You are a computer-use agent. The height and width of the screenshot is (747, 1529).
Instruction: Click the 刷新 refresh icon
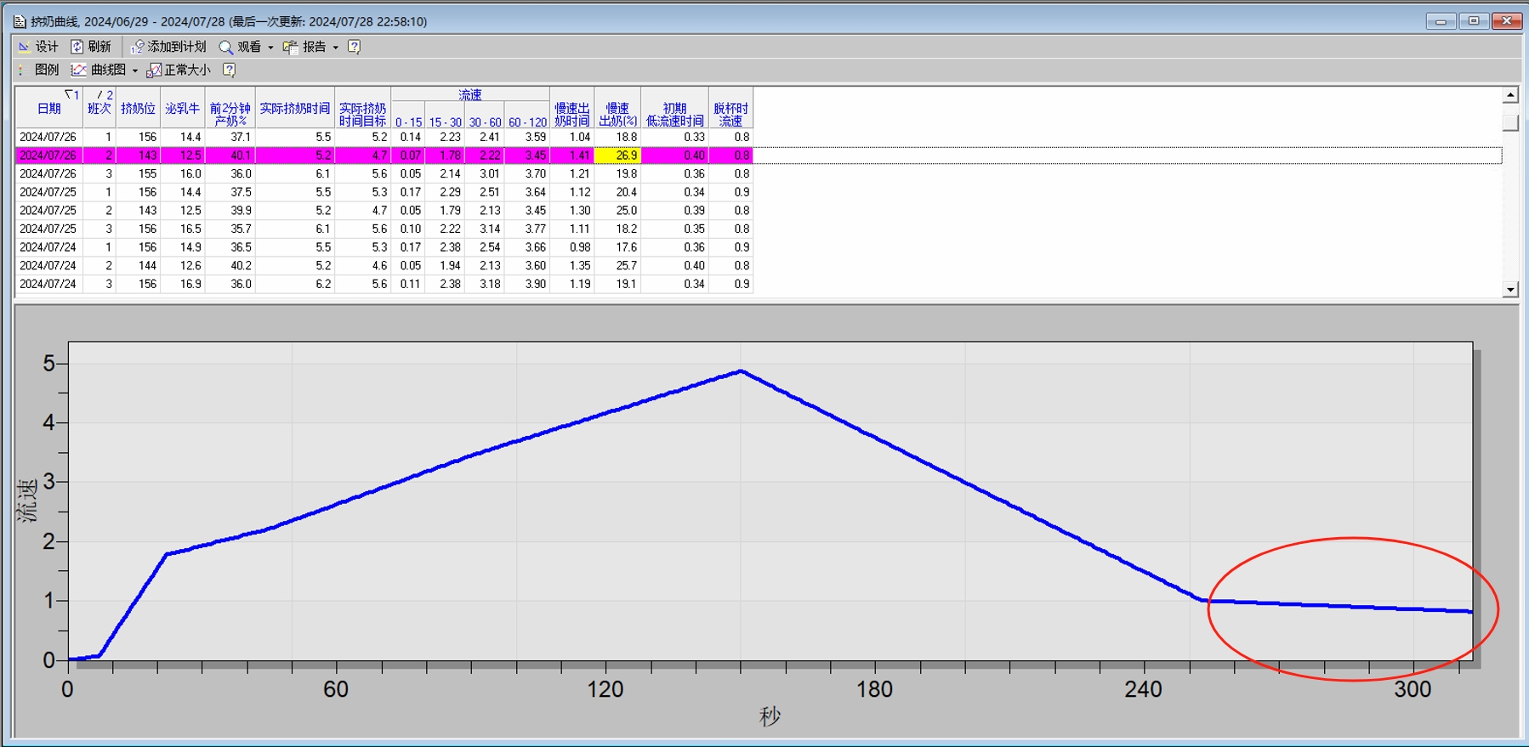[77, 47]
